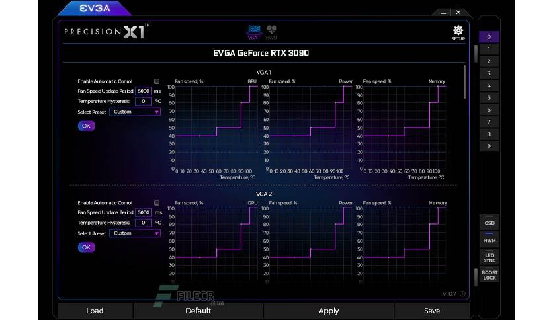Expand the VGA 2 Select Preset dropdown

pyautogui.click(x=135, y=233)
